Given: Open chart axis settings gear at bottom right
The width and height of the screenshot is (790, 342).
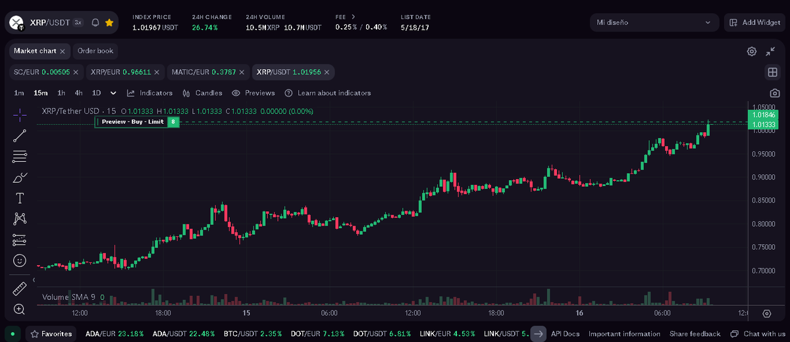Looking at the screenshot, I should [767, 314].
